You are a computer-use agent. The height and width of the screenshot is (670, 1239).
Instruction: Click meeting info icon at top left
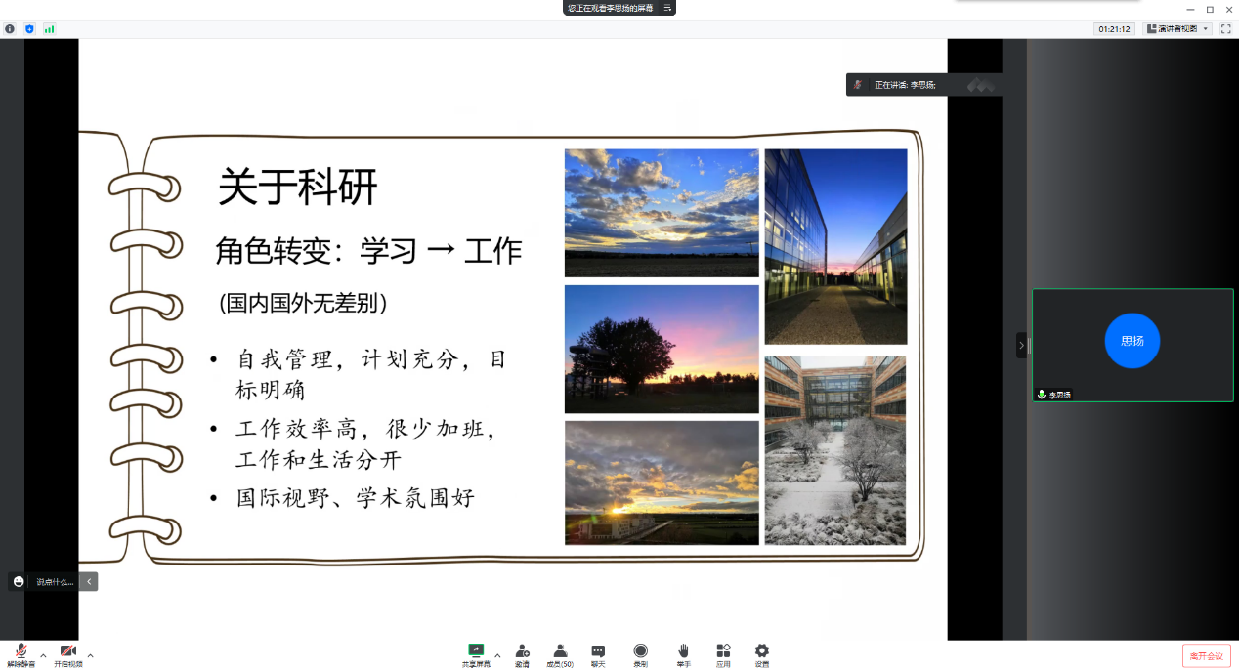pos(10,29)
